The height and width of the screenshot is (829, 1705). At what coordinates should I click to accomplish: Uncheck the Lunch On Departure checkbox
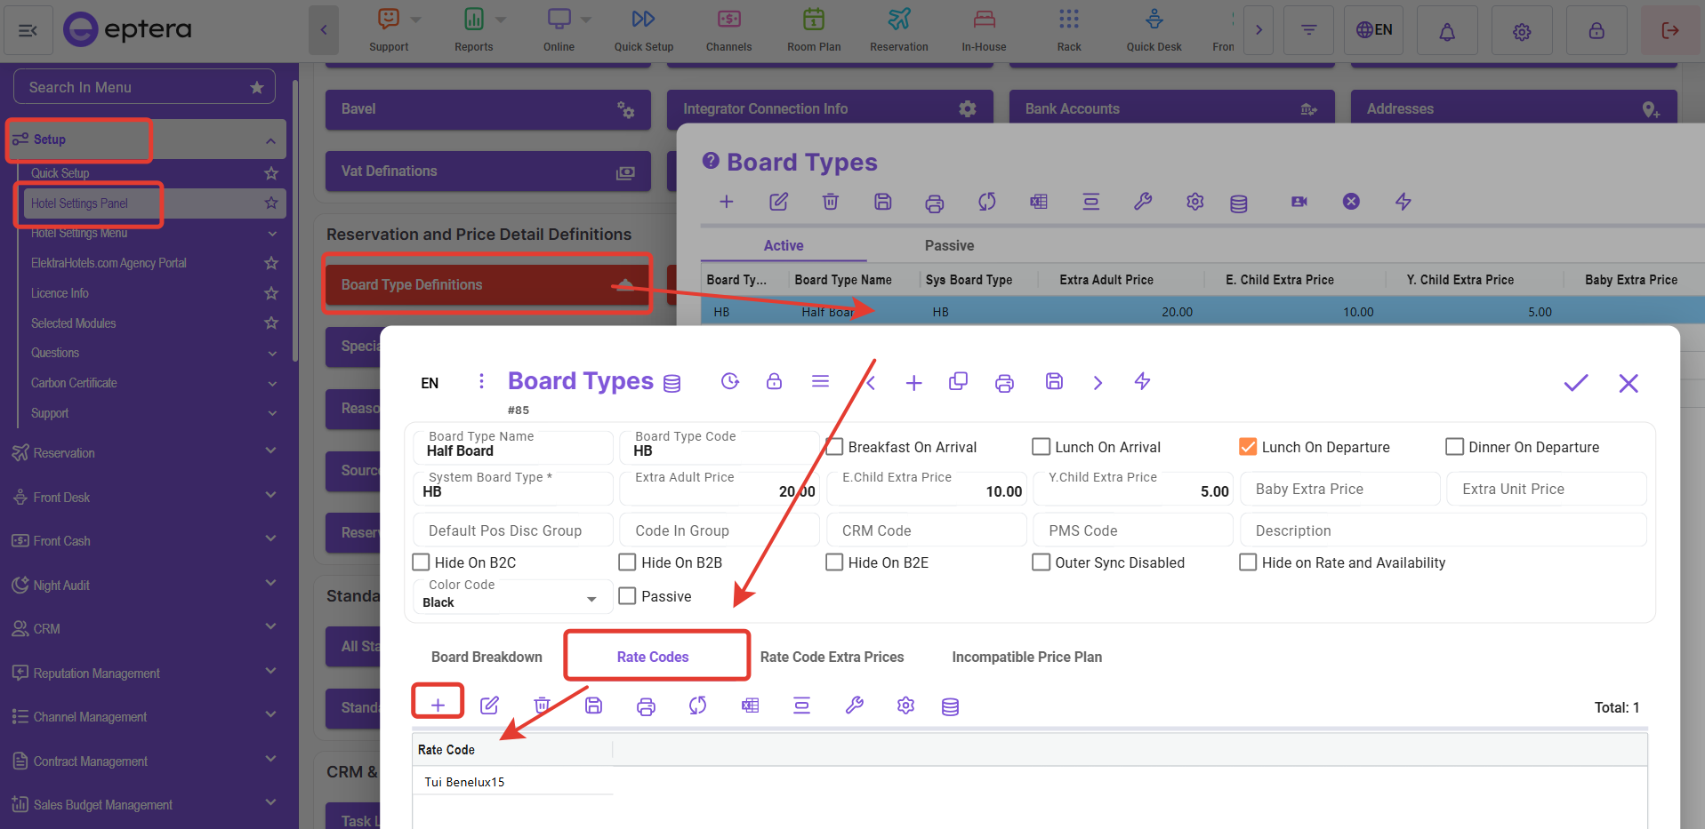(x=1248, y=447)
